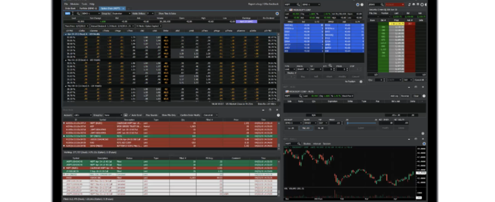The height and width of the screenshot is (202, 495).
Task: Click the help question icon in Order Book
Action: (278, 115)
